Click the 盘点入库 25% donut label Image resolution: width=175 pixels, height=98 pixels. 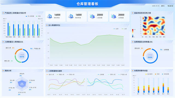[x=10, y=48]
